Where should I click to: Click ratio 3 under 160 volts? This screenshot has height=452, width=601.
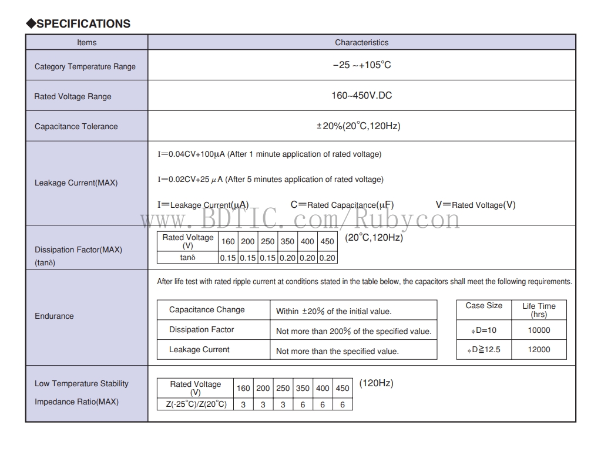(243, 405)
